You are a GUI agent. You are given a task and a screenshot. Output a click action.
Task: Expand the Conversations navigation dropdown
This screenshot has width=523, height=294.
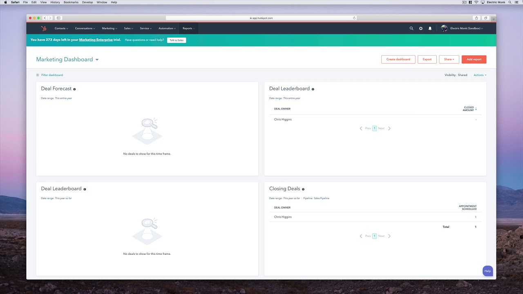tap(85, 29)
